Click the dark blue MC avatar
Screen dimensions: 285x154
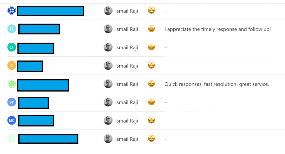(x=12, y=120)
